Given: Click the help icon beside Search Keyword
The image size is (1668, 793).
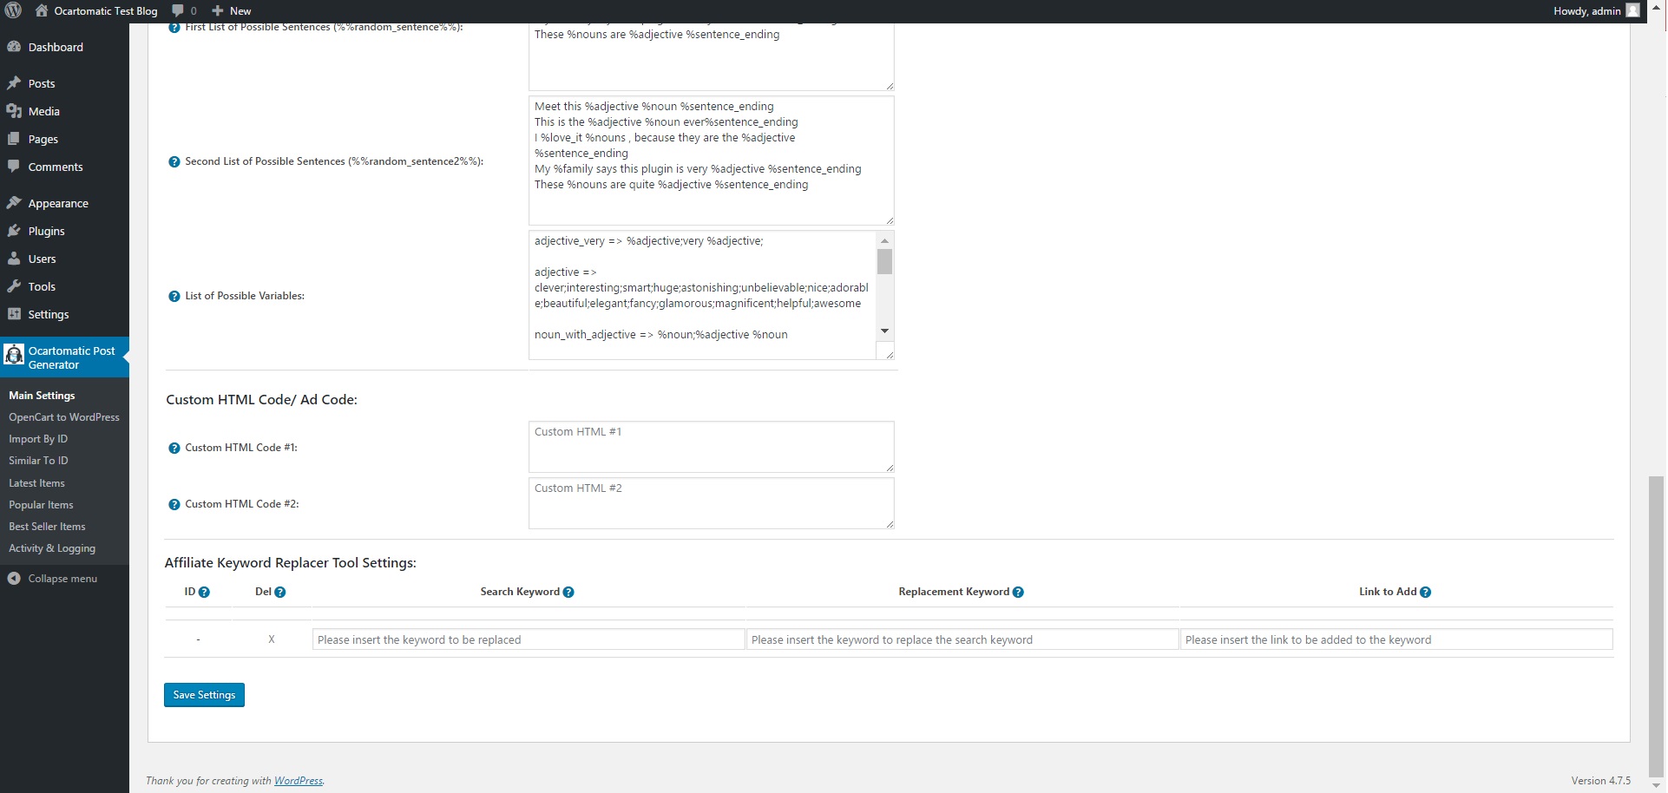Looking at the screenshot, I should (568, 593).
